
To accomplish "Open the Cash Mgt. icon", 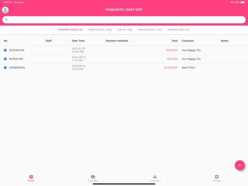I will 93,177.
